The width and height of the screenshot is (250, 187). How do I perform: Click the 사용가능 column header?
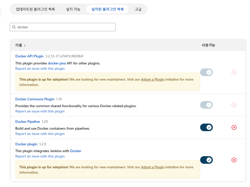coord(208,45)
